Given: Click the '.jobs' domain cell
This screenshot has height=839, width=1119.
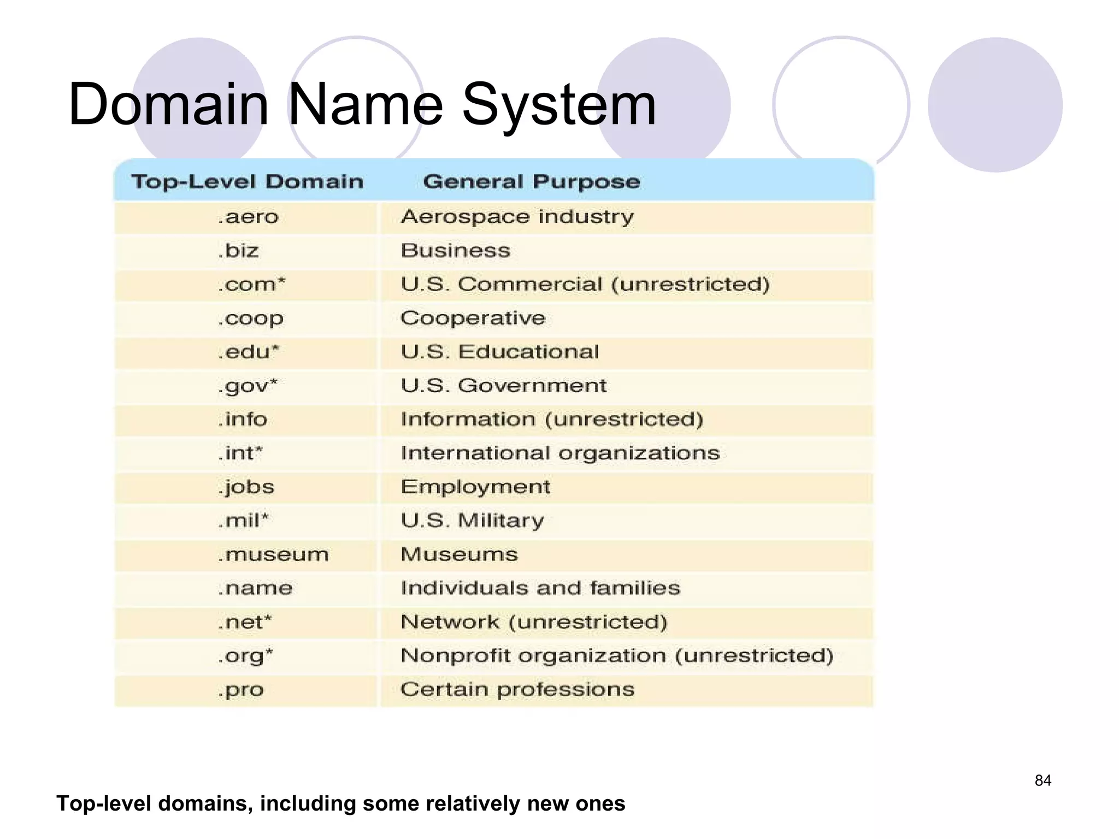Looking at the screenshot, I should tap(246, 488).
